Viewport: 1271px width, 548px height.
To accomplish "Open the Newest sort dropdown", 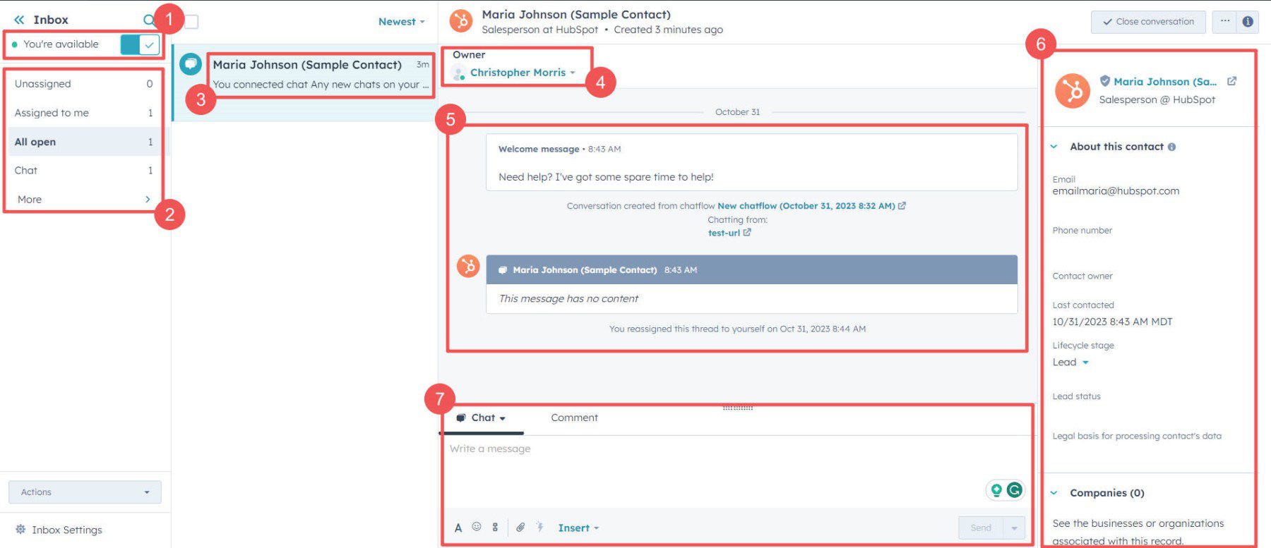I will [x=401, y=22].
